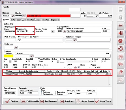Viewport: 126px width, 110px height.
Task: Click the exit door icon
Action: point(121,33)
